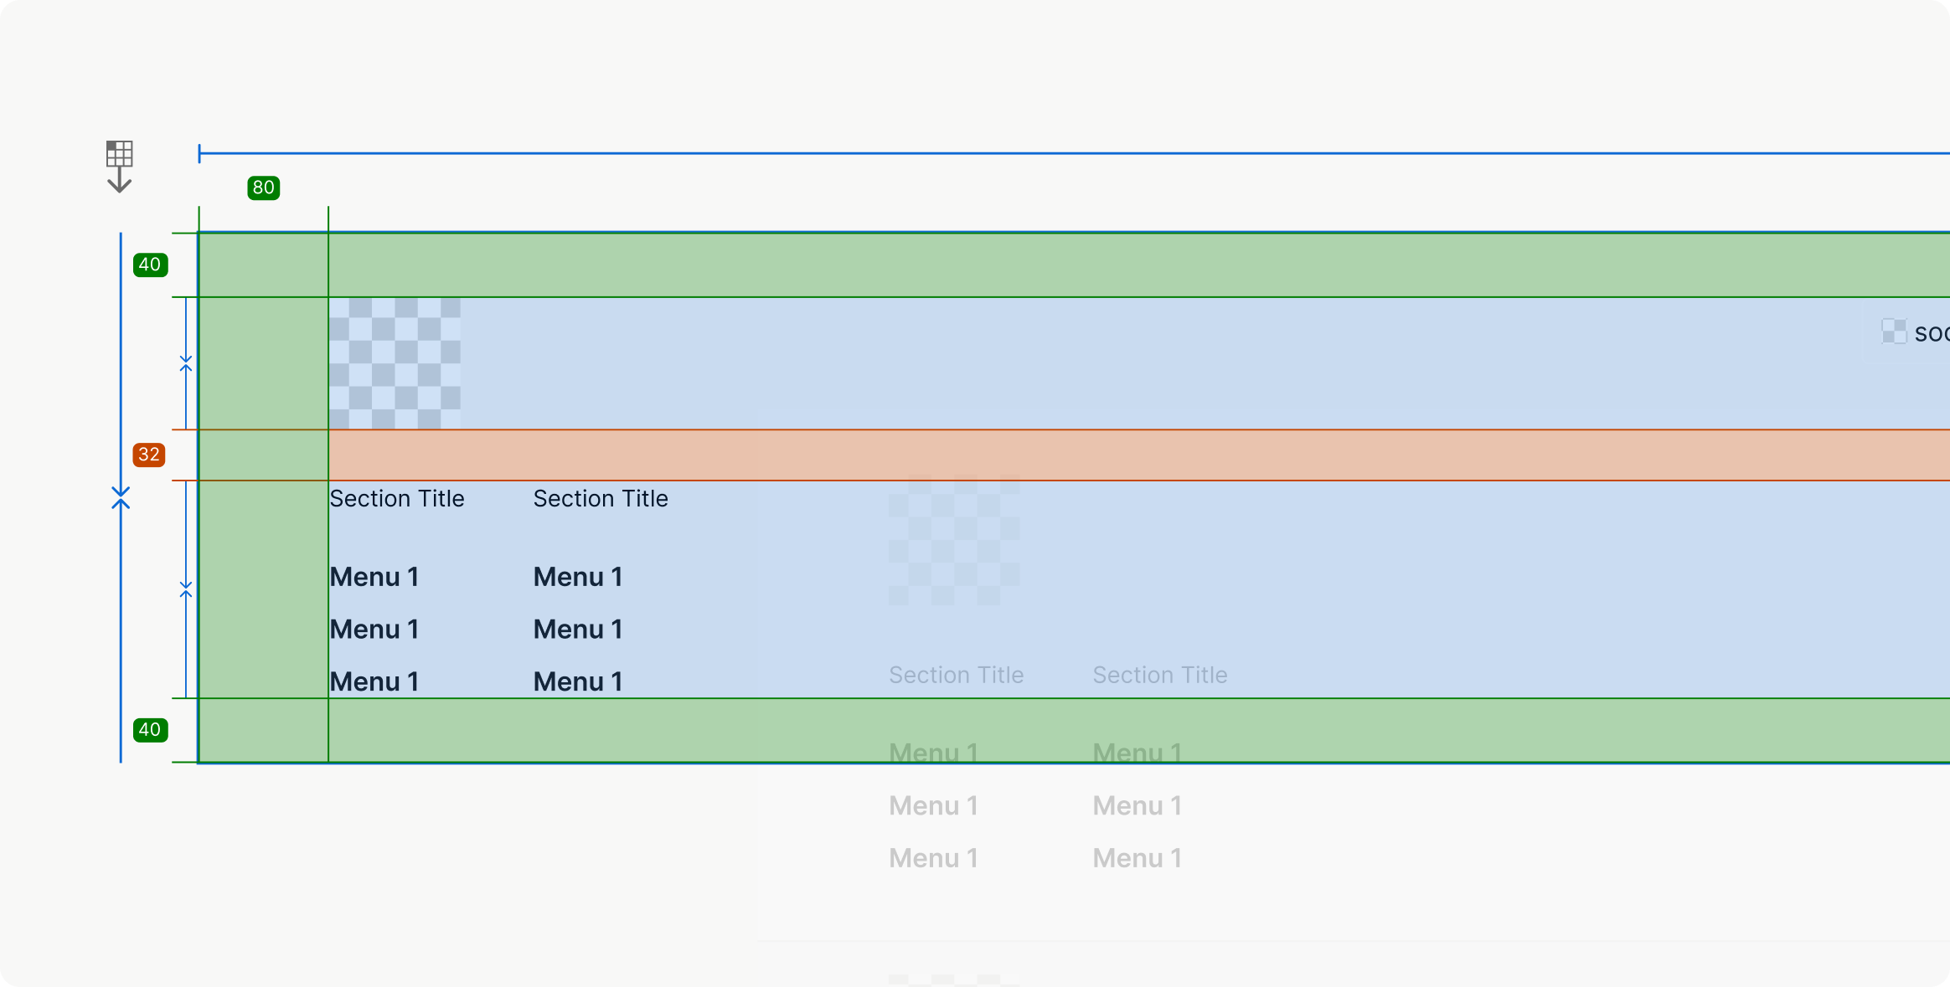The width and height of the screenshot is (1950, 987).
Task: Click the small blue hug marker beside the image row
Action: coord(186,363)
